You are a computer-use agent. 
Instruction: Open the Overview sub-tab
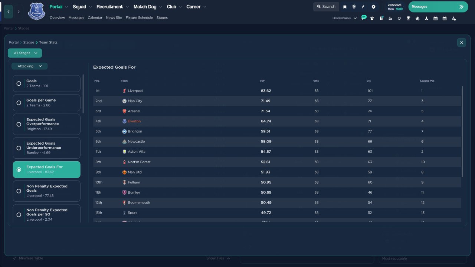coord(57,18)
